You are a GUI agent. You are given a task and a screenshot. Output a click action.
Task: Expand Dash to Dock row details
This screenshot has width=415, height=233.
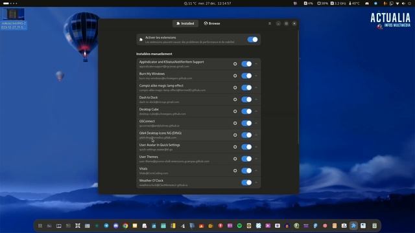tap(256, 100)
